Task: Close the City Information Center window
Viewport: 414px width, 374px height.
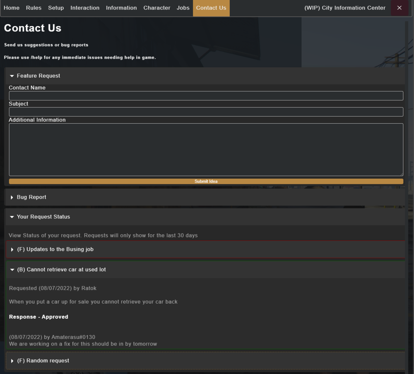Action: click(x=399, y=7)
